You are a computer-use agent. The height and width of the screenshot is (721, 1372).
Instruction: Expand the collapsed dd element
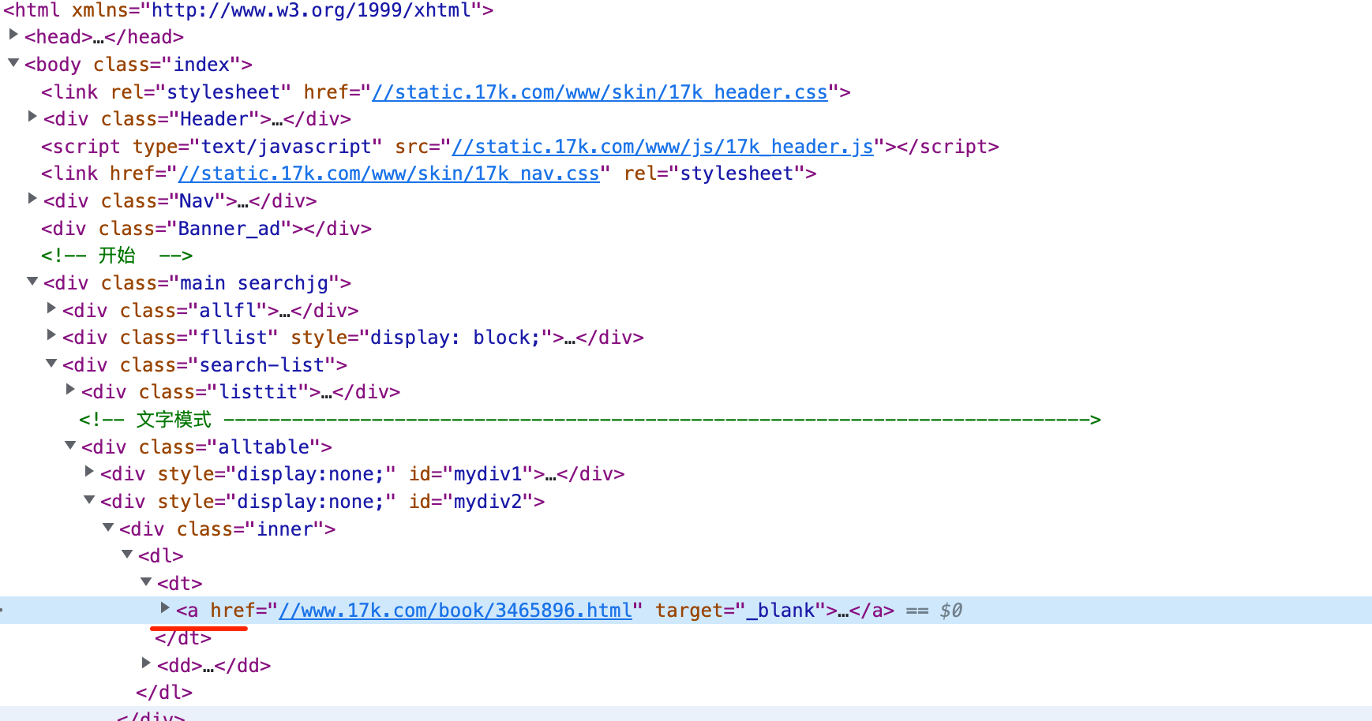pyautogui.click(x=146, y=663)
